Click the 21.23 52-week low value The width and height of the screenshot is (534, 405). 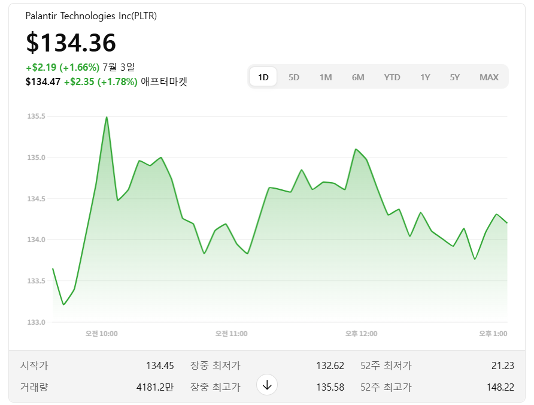coord(503,365)
